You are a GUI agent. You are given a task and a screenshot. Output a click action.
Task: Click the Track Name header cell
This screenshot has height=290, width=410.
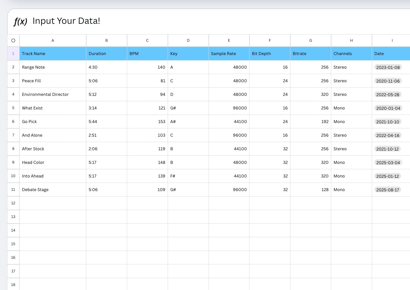tap(53, 53)
